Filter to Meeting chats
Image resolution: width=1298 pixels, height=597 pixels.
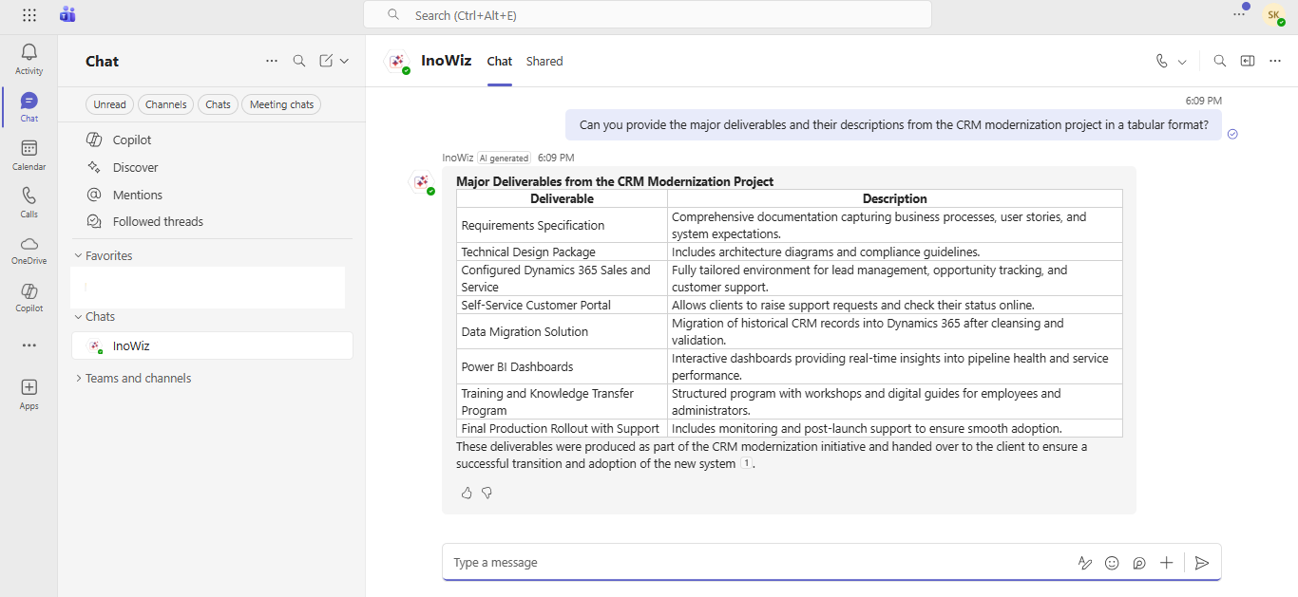(x=280, y=104)
